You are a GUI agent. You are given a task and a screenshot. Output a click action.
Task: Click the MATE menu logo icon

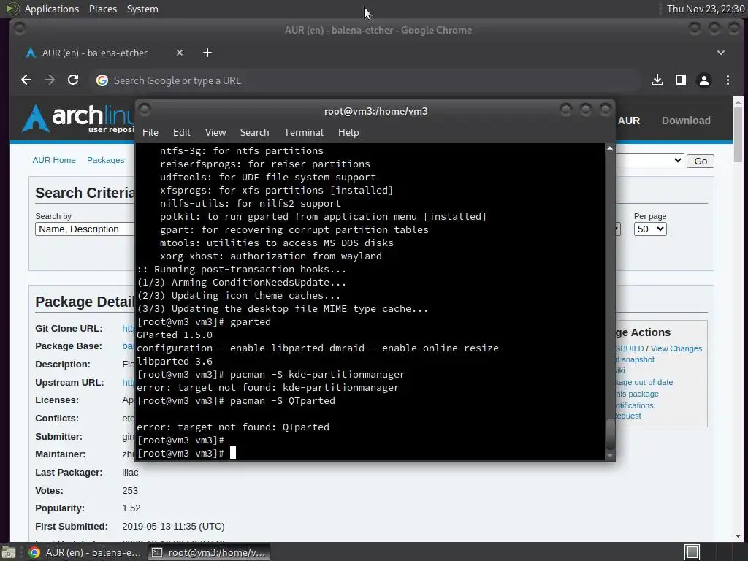click(12, 9)
